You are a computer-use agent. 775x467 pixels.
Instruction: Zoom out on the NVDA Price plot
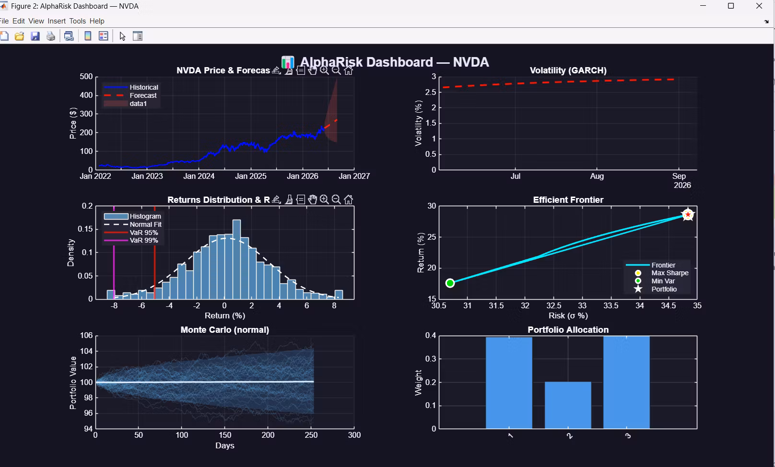tap(337, 70)
